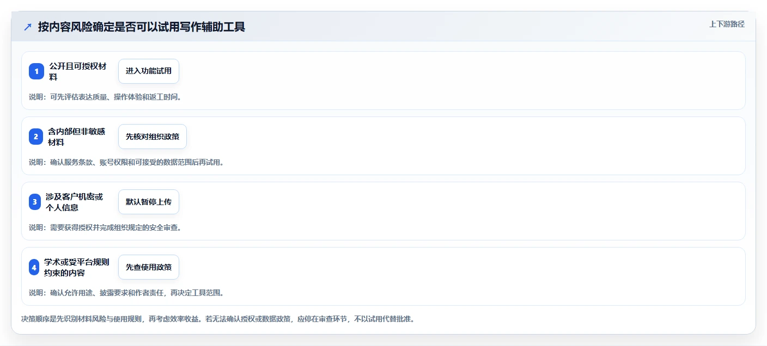Click the title 按内容风险确定是否可以试用写作辅助工具
The image size is (767, 346).
(x=142, y=27)
